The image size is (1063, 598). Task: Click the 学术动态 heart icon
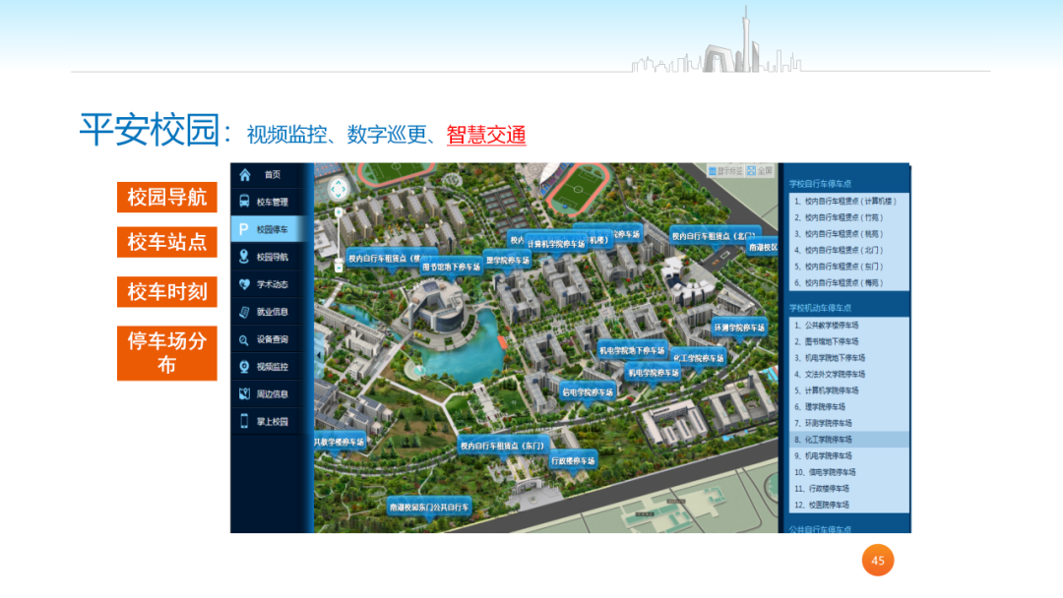[244, 284]
